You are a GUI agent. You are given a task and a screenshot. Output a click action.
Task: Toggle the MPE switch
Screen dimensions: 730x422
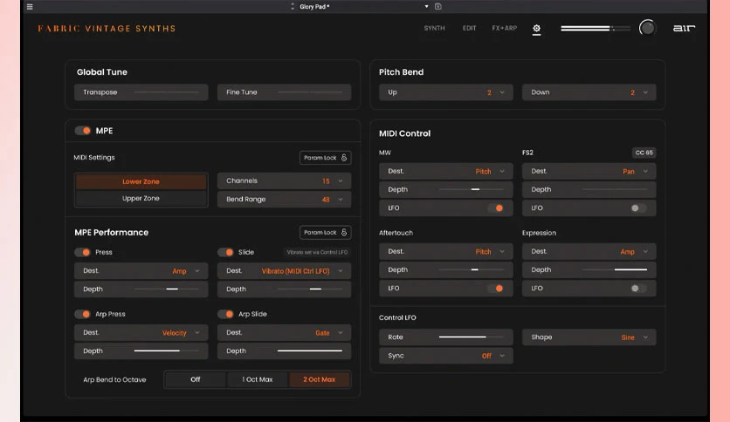(83, 131)
